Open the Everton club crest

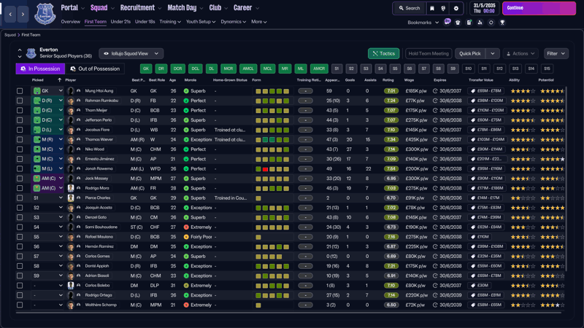[x=45, y=14]
